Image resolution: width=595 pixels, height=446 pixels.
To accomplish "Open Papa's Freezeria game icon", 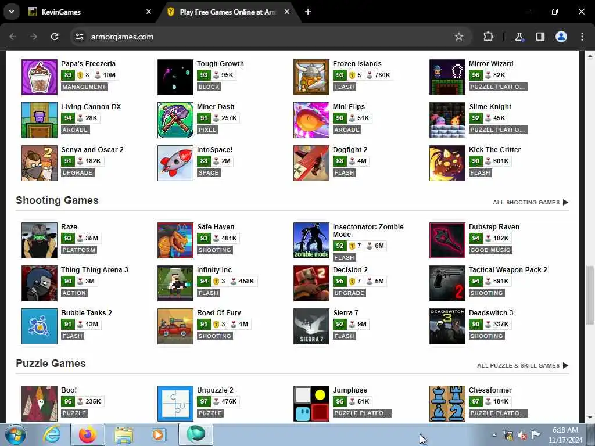I will (40, 77).
